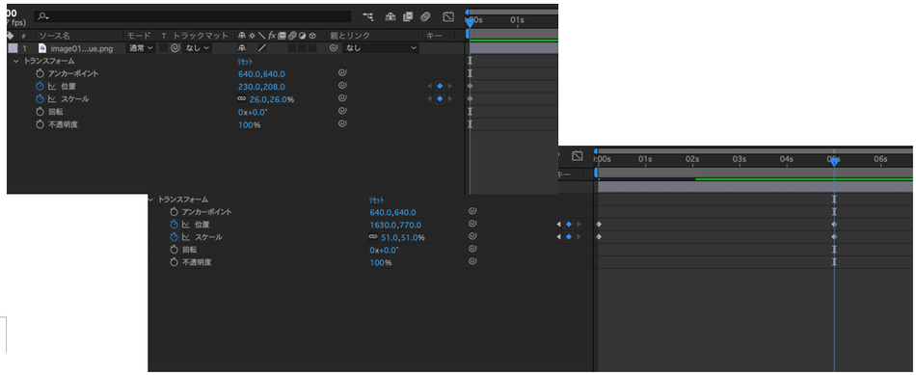Click the layer search input field

[193, 17]
